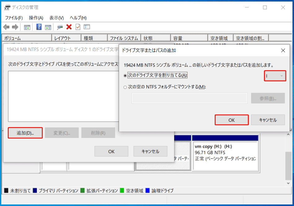The width and height of the screenshot is (294, 206).
Task: Sort by 空き領域の割... column header
Action: click(251, 38)
